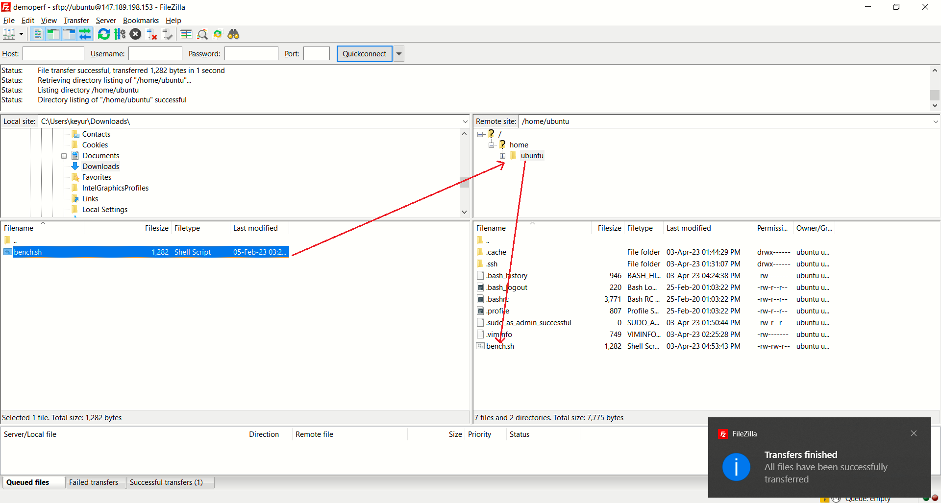
Task: Focus the Username input field
Action: [x=155, y=54]
